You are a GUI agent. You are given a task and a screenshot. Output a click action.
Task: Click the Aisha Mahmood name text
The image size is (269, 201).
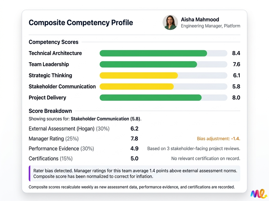point(200,20)
